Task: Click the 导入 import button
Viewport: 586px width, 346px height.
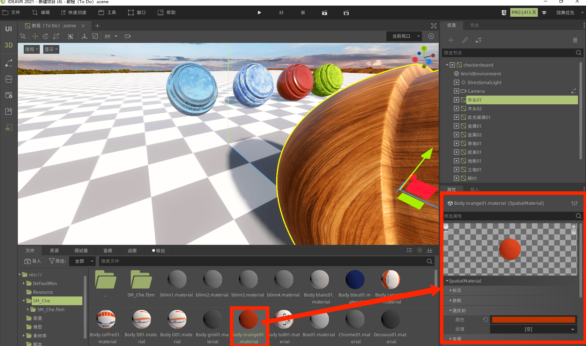Action: pyautogui.click(x=33, y=261)
